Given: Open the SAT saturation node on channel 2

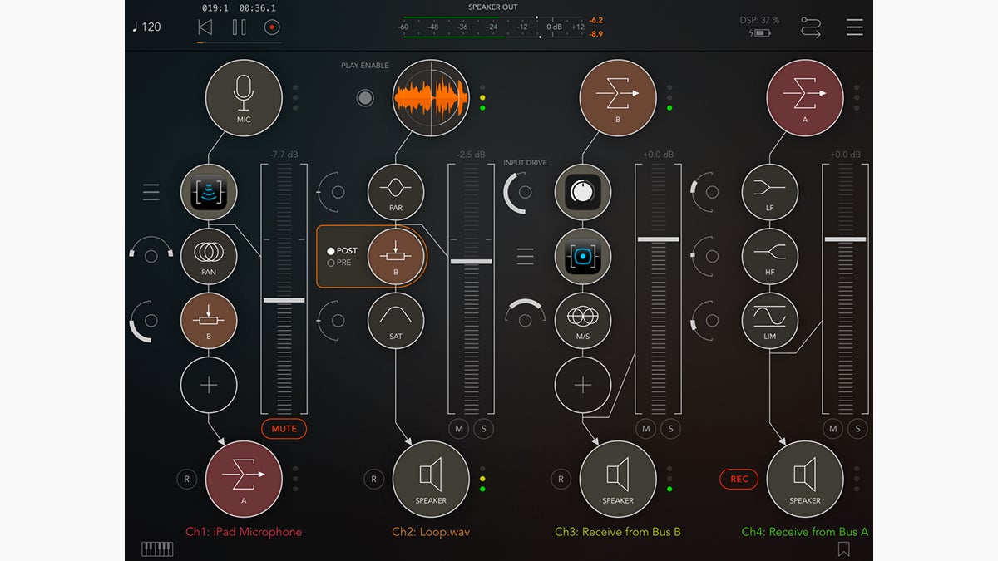Looking at the screenshot, I should point(397,320).
